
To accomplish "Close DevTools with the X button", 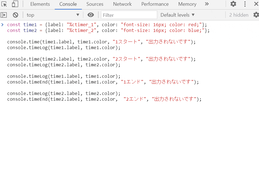I will point(256,4).
